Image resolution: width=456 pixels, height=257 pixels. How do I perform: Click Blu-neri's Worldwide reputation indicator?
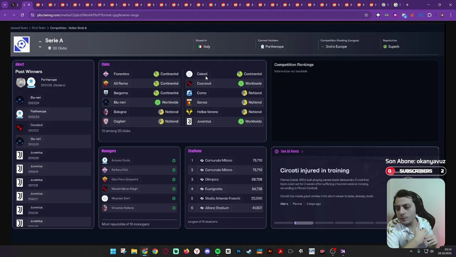[157, 102]
